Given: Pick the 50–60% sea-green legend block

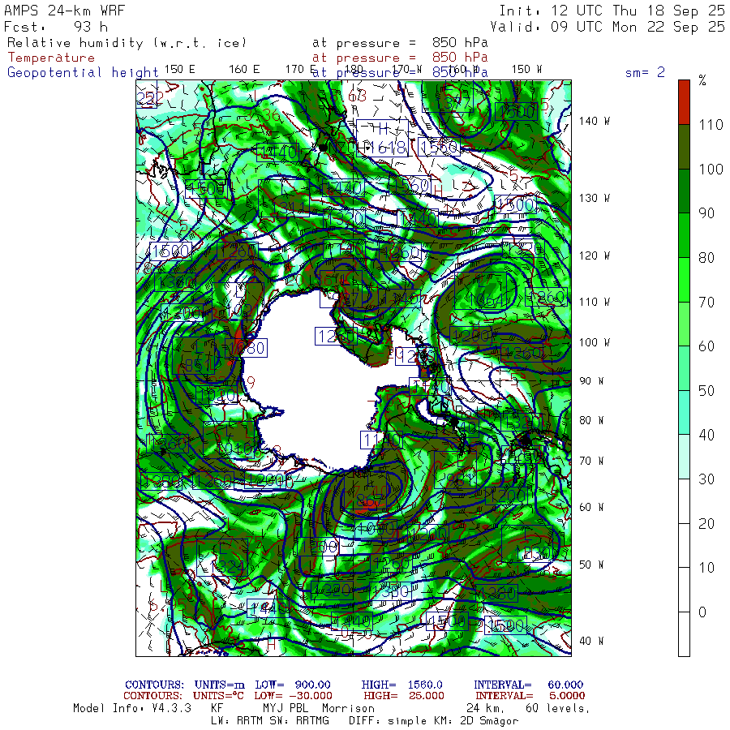Looking at the screenshot, I should point(684,368).
